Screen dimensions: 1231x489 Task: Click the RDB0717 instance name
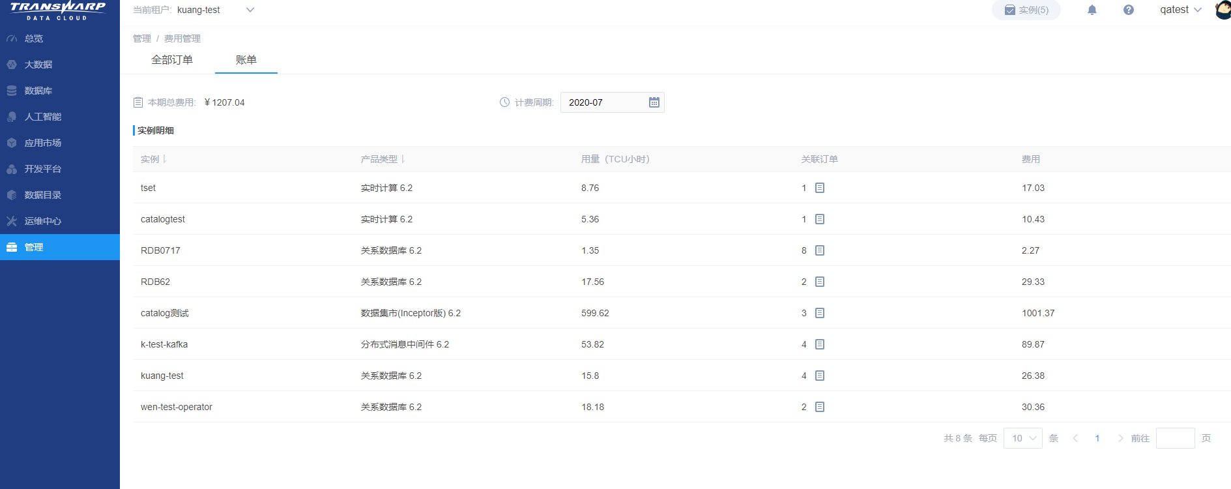(160, 250)
